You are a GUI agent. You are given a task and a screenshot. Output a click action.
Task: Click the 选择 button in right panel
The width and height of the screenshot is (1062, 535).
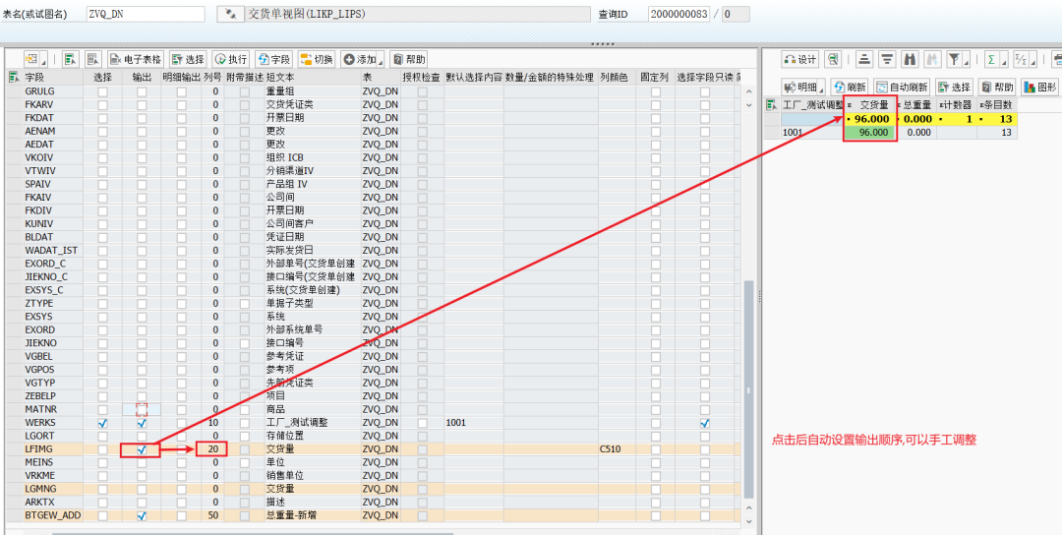(x=954, y=87)
